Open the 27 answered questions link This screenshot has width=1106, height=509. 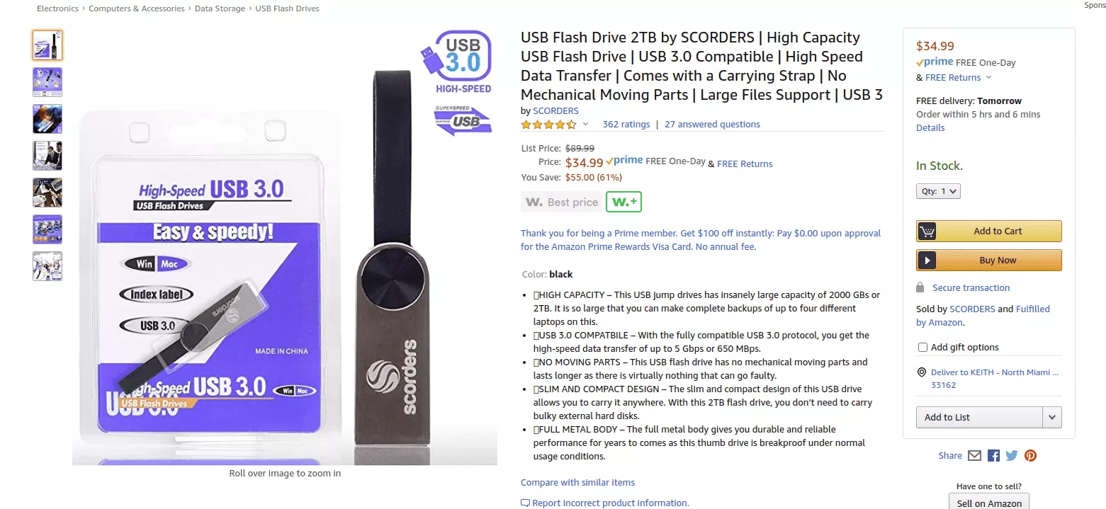pos(712,125)
